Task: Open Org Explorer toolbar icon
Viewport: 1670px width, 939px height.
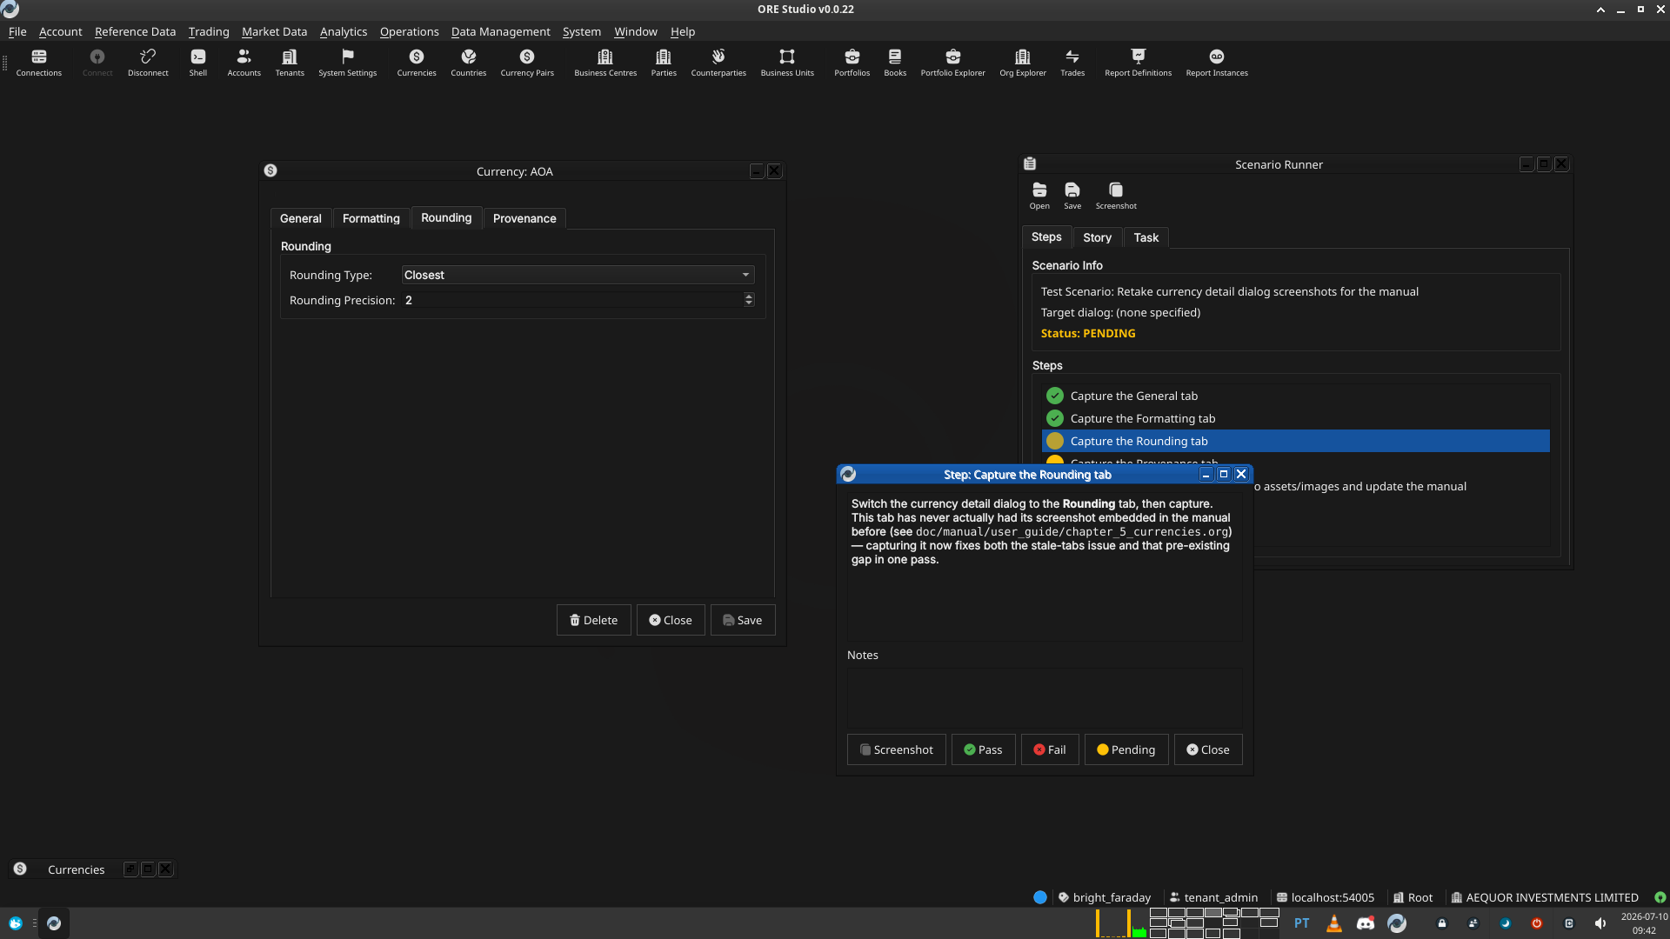Action: coord(1023,63)
